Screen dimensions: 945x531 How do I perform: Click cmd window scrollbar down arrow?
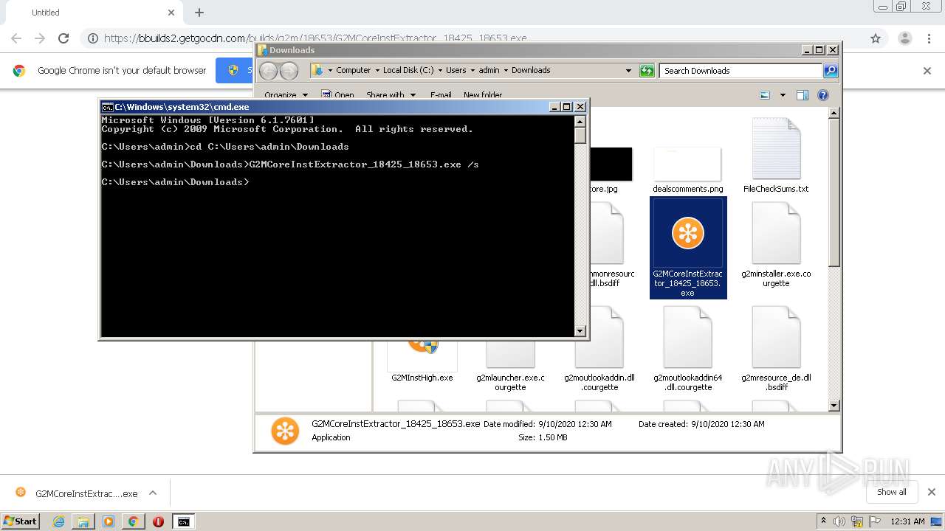[580, 331]
